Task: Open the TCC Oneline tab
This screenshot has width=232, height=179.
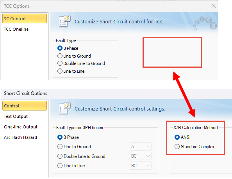Action: point(16,29)
